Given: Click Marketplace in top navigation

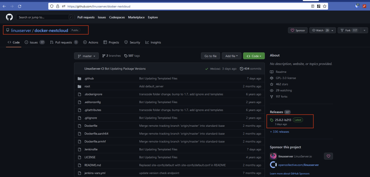Looking at the screenshot, I should [x=137, y=17].
